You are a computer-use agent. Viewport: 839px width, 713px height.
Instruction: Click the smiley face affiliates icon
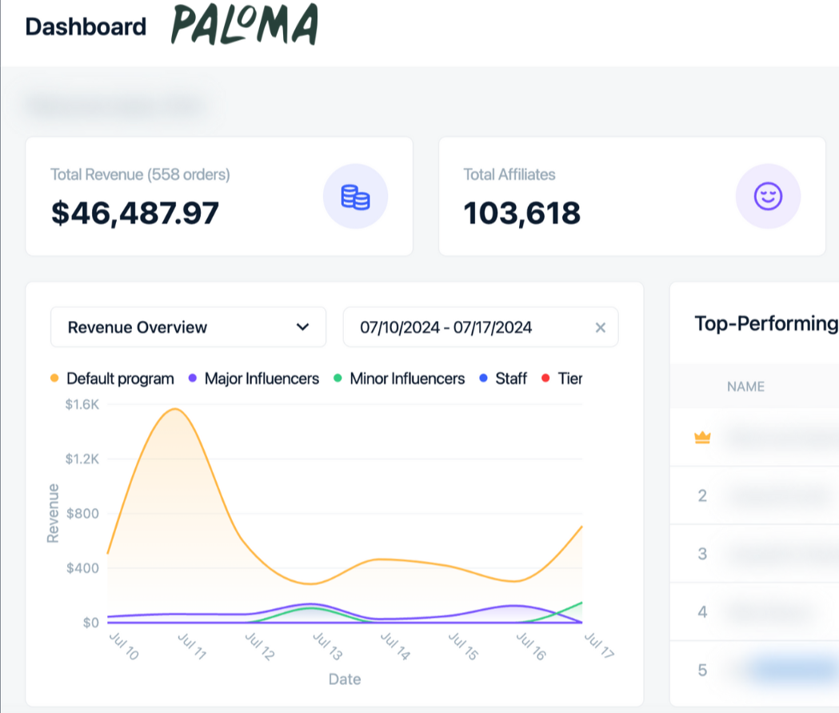pos(768,197)
